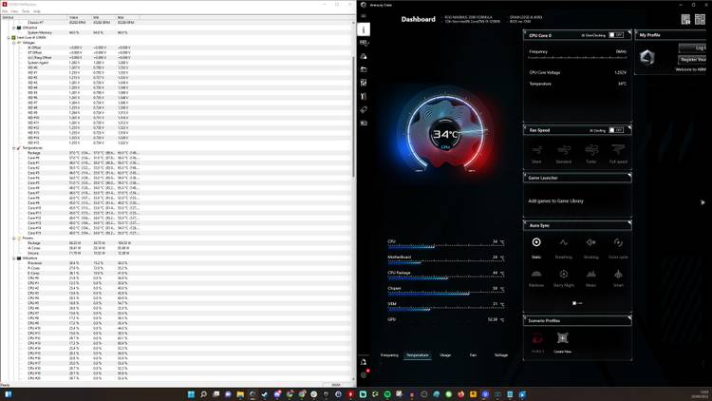Click the HWMonitor vertical scrollbar
The image size is (712, 401).
354,116
